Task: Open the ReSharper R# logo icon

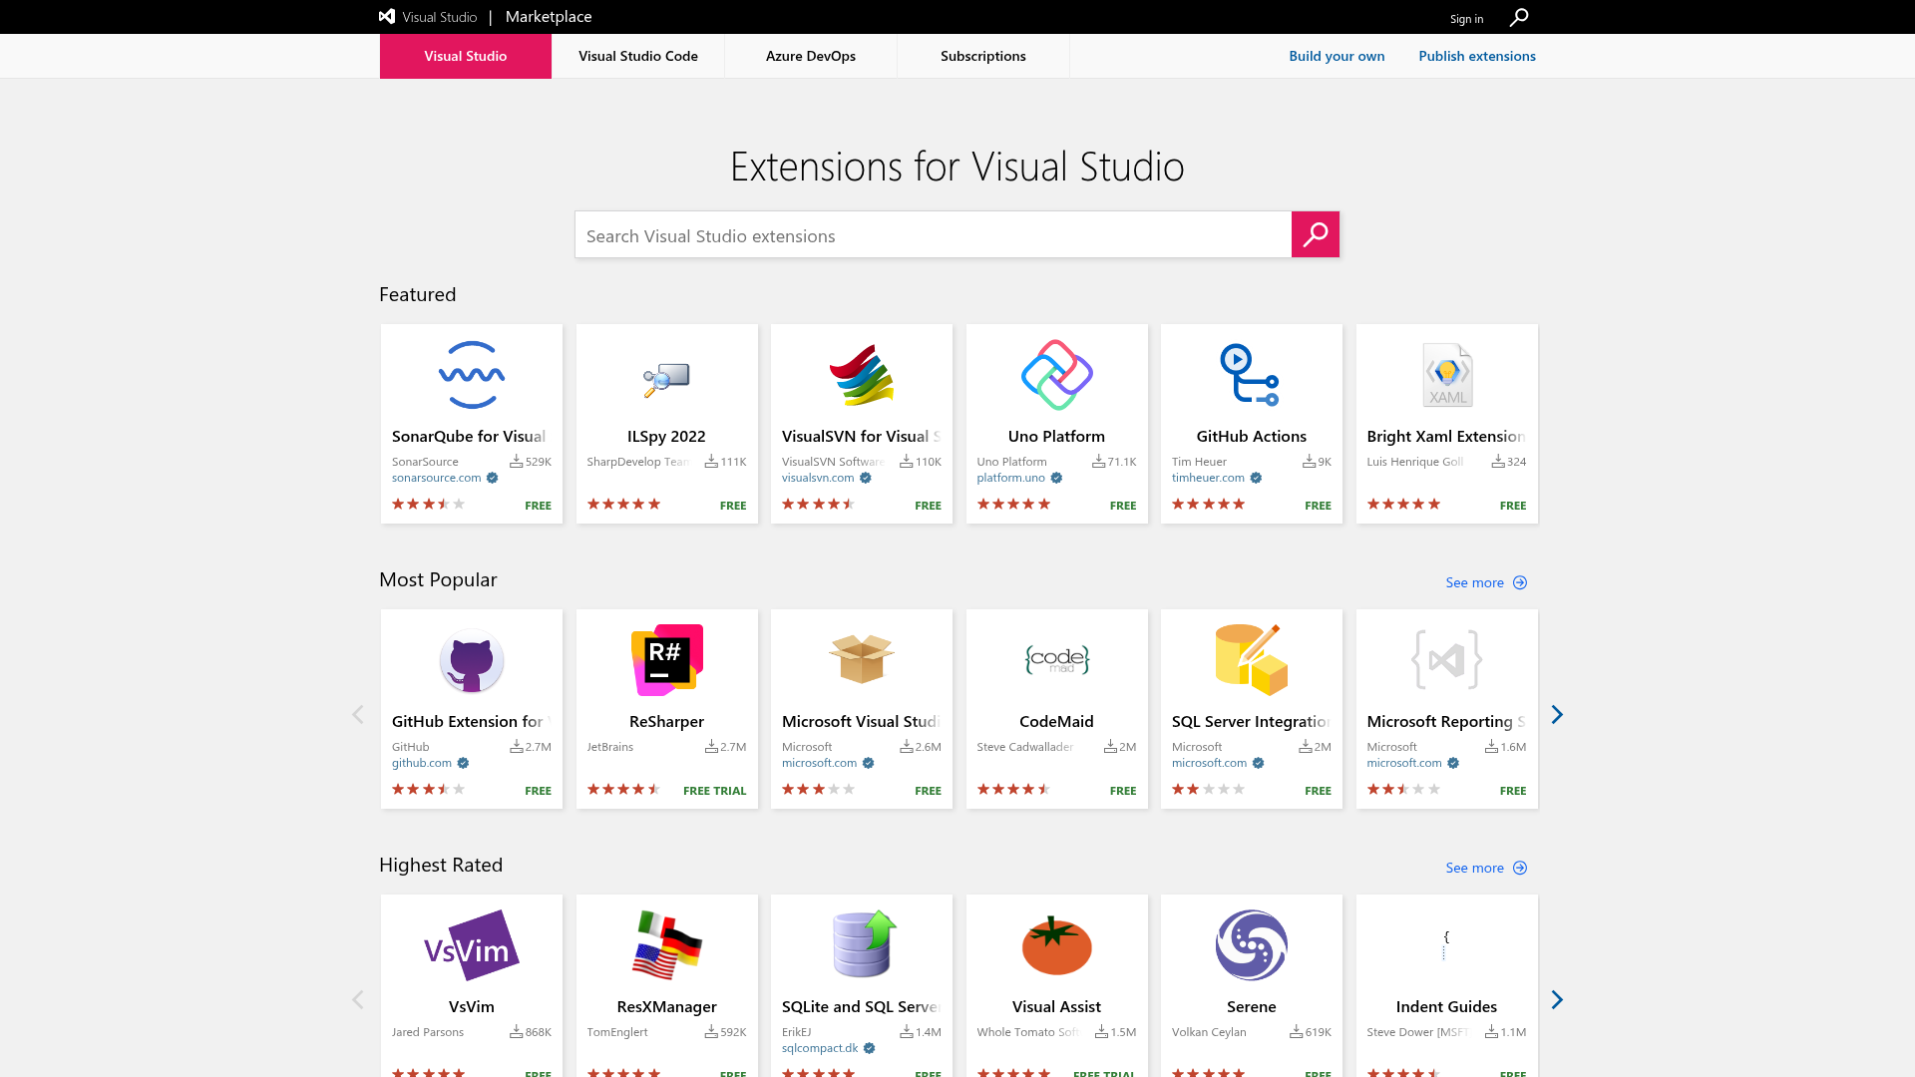Action: pyautogui.click(x=666, y=660)
